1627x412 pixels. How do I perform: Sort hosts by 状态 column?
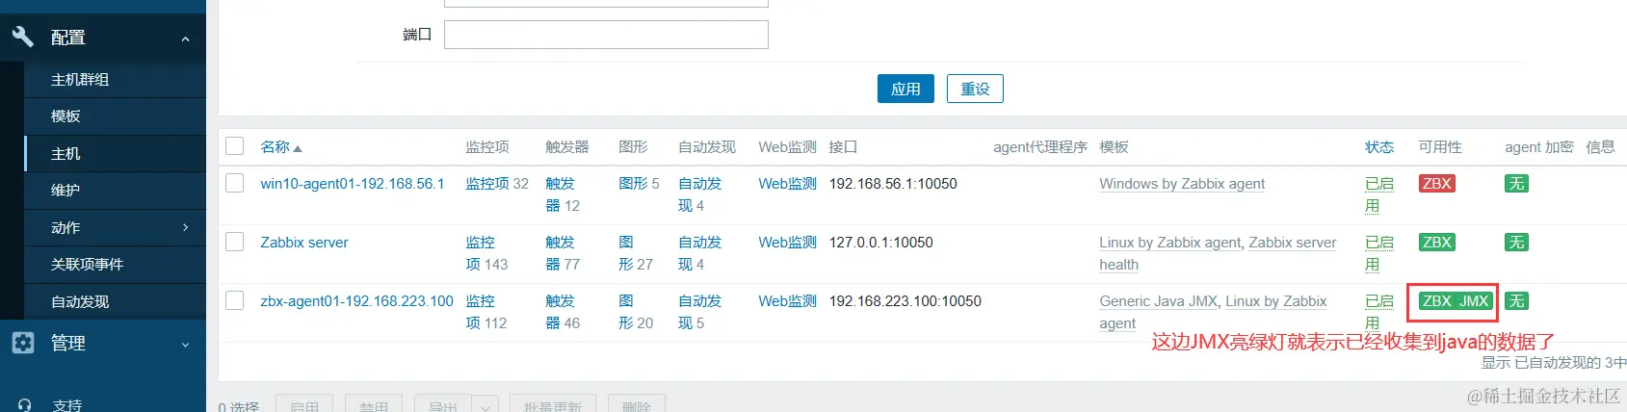1379,147
